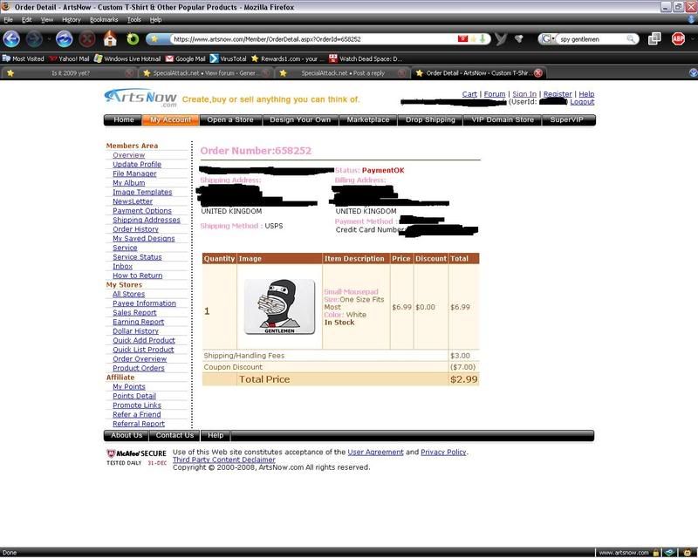
Task: Open the Bookmarks menu
Action: pyautogui.click(x=104, y=19)
